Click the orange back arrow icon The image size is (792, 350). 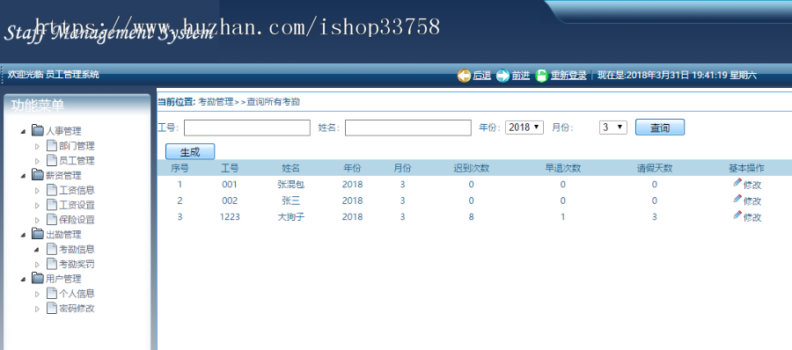pos(464,76)
